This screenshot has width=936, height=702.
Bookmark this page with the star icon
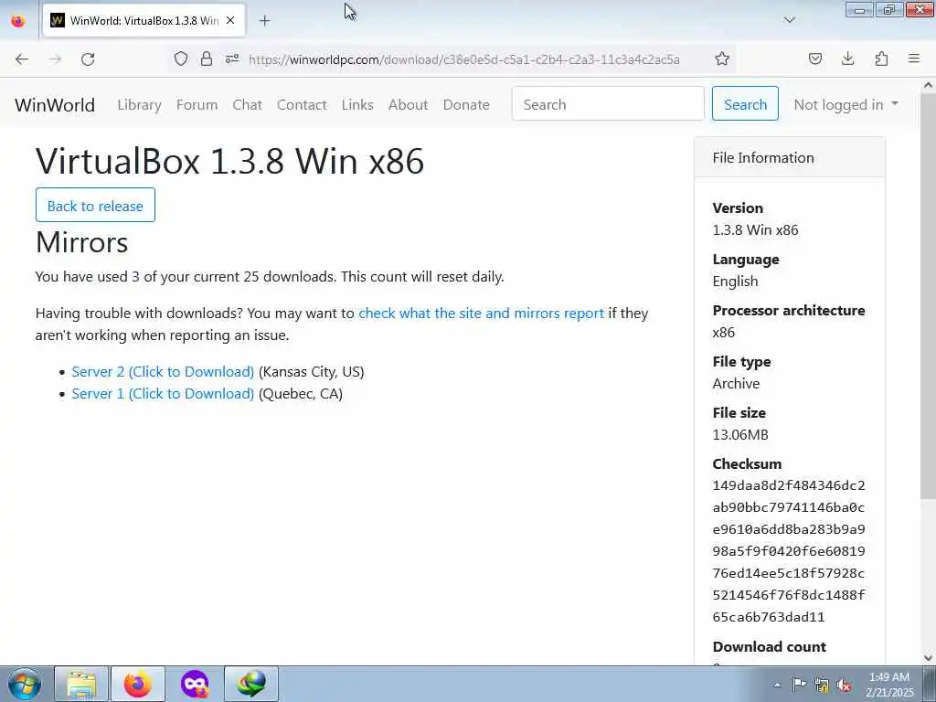[x=722, y=58]
